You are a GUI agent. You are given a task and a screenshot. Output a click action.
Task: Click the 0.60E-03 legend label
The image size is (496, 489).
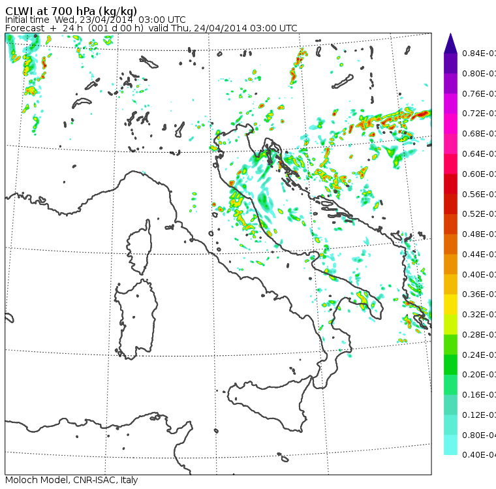click(x=479, y=174)
